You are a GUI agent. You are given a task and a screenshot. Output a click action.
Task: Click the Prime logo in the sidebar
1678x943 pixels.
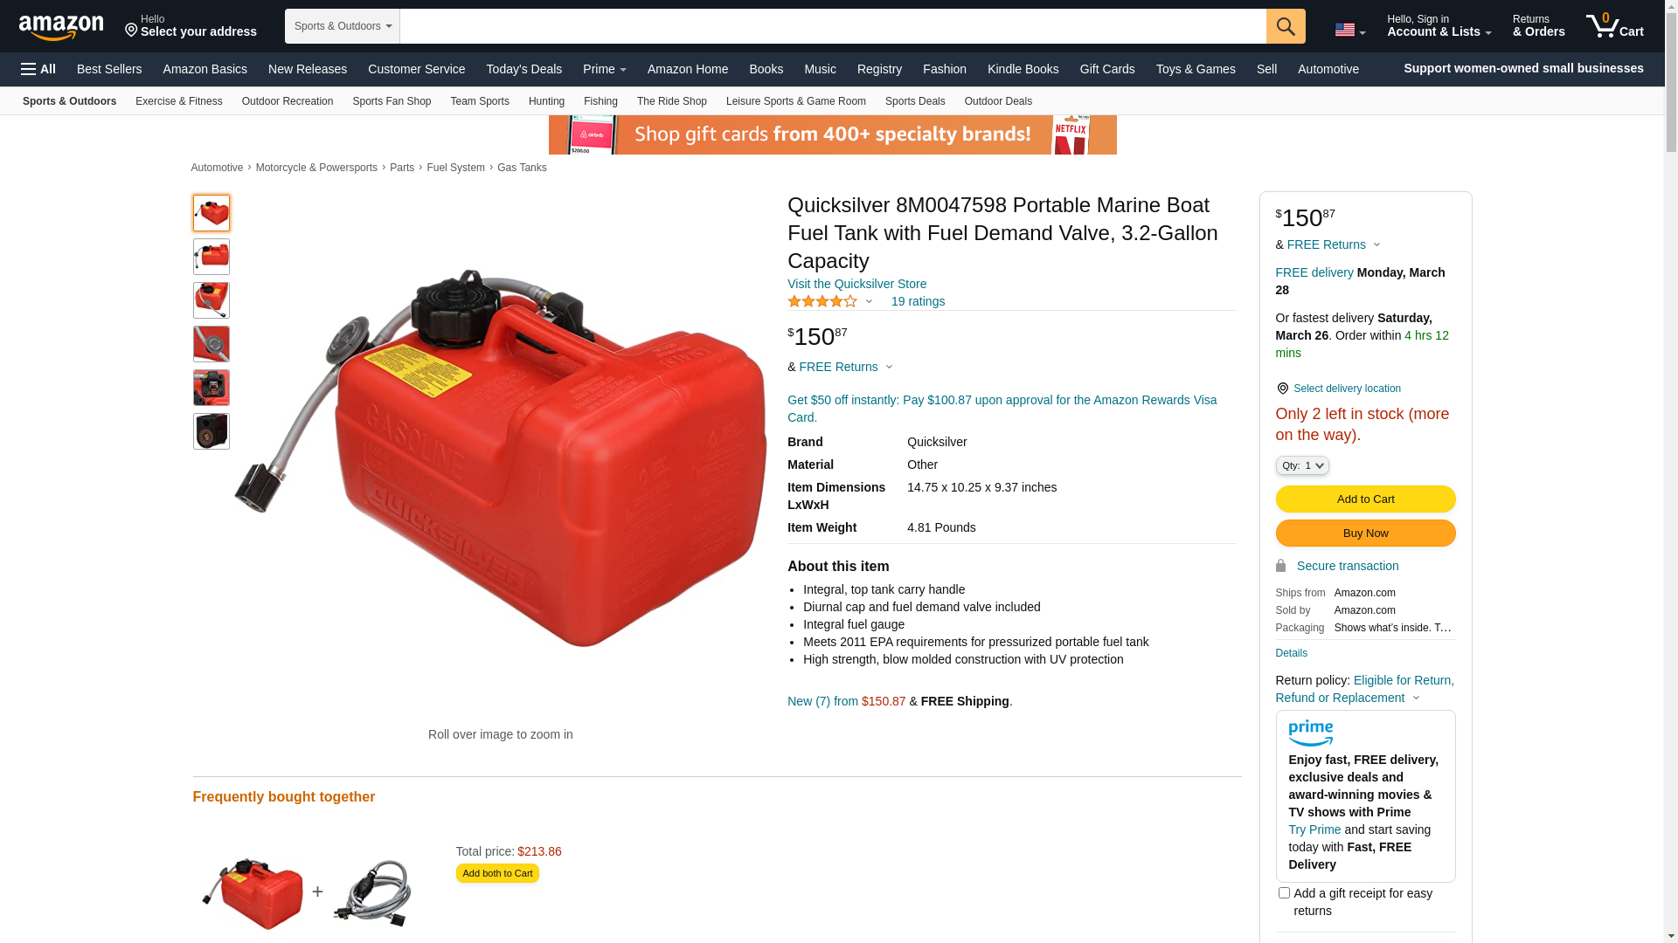(x=1311, y=733)
